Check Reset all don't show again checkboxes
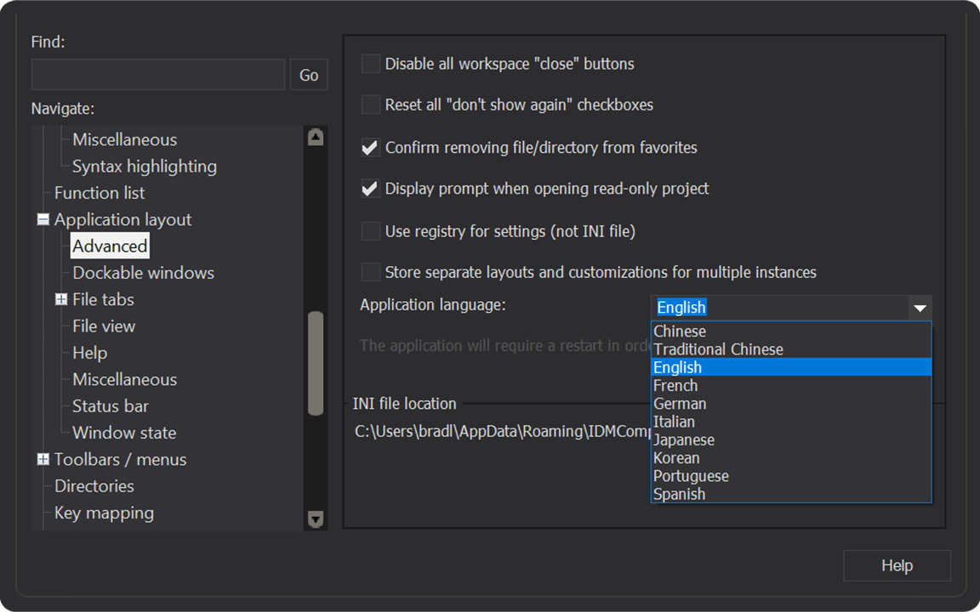 [371, 105]
